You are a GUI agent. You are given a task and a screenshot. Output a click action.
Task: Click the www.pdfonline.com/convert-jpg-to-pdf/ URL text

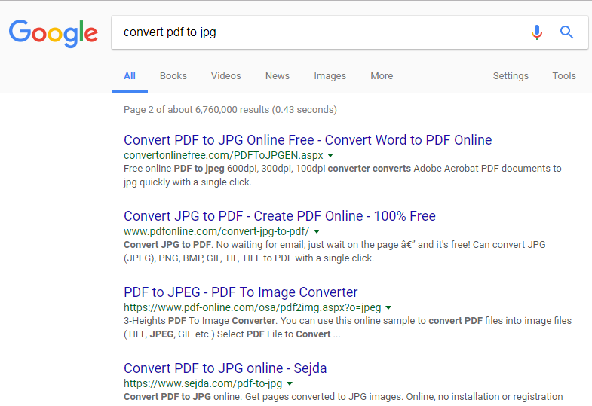point(216,231)
